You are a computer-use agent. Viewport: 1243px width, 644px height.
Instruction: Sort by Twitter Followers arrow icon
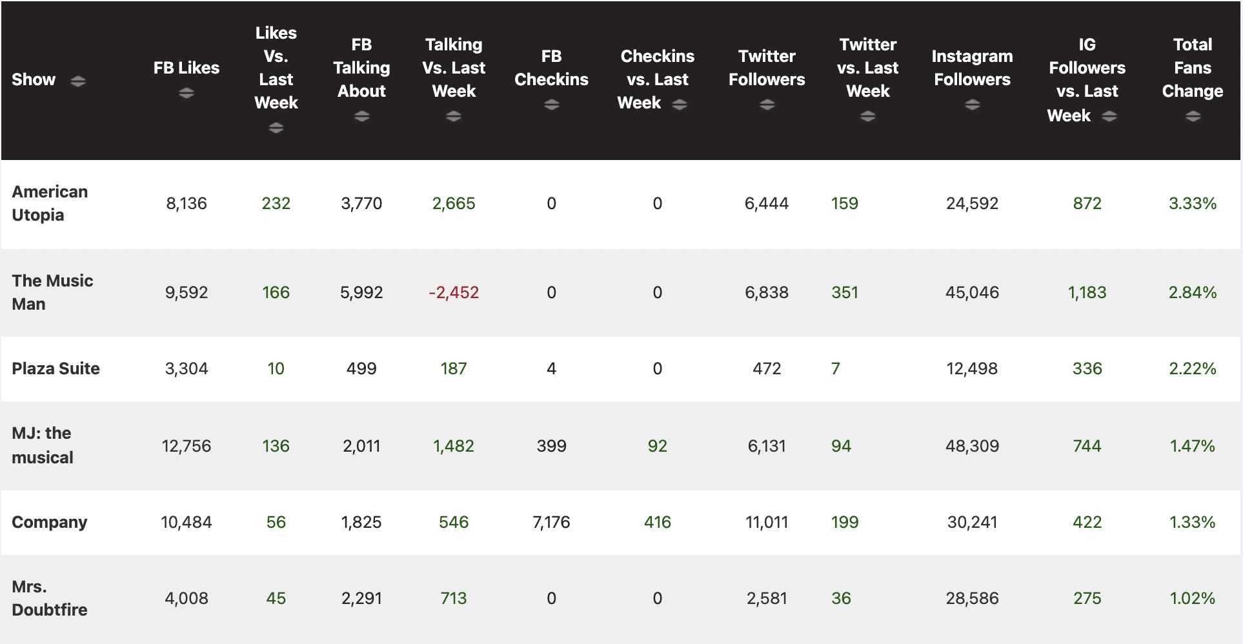click(x=767, y=105)
